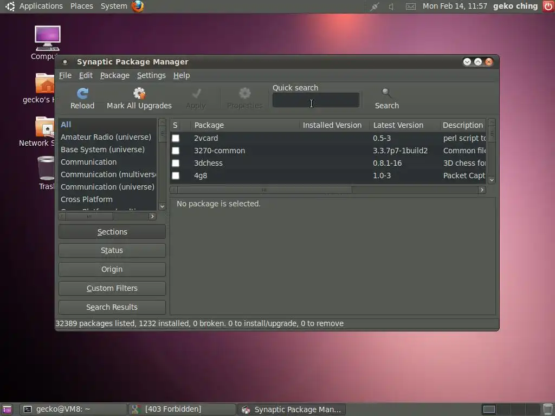555x416 pixels.
Task: Open the Places menu
Action: click(82, 6)
